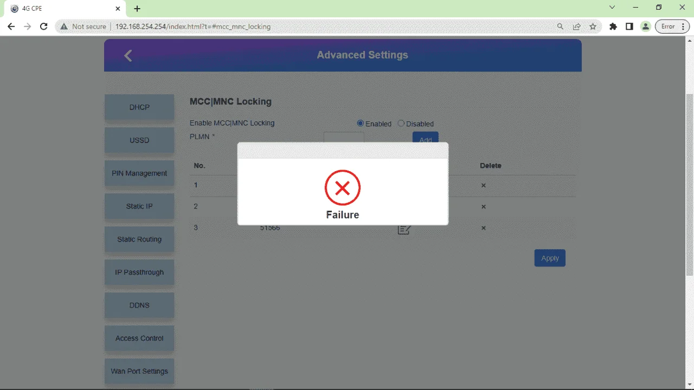Edit row 3 PLMN 51566
The image size is (694, 390).
404,230
